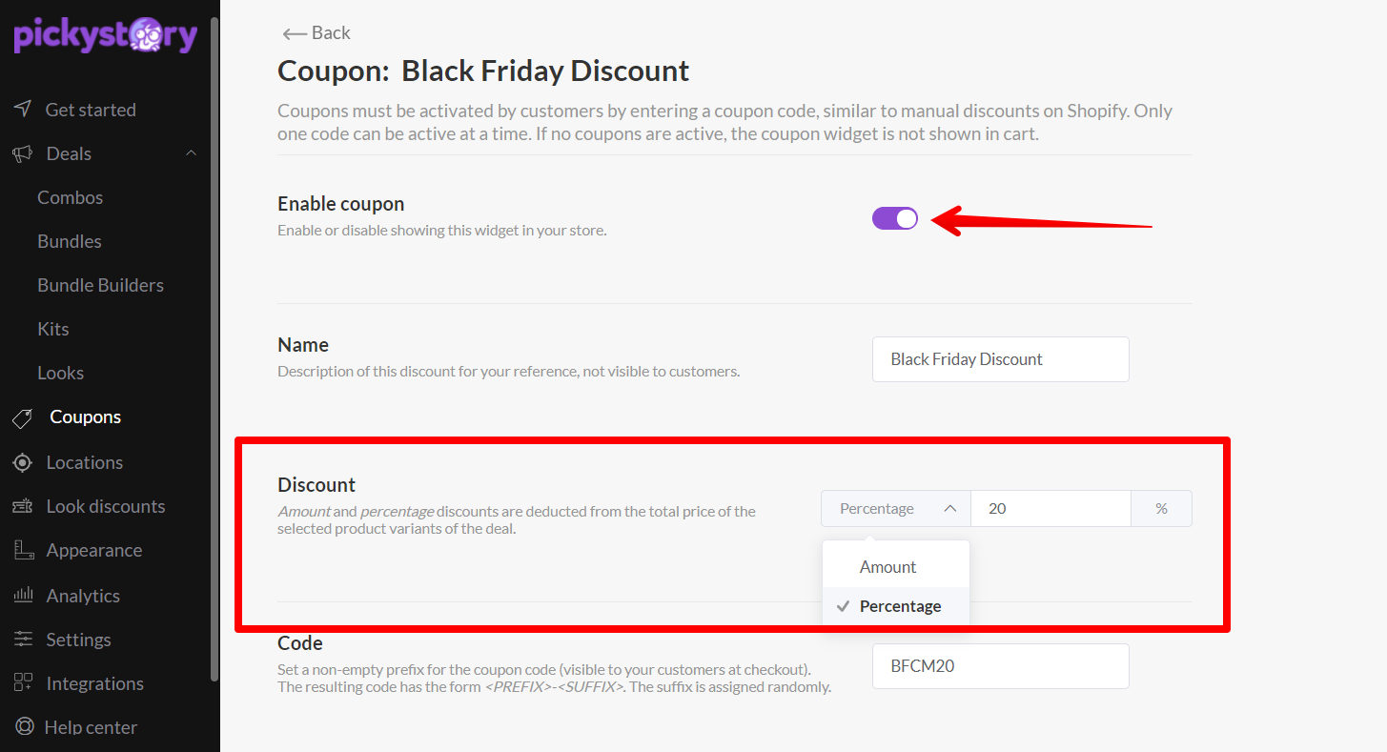Click the BFCM20 code prefix field
Image resolution: width=1387 pixels, height=752 pixels.
(1000, 666)
